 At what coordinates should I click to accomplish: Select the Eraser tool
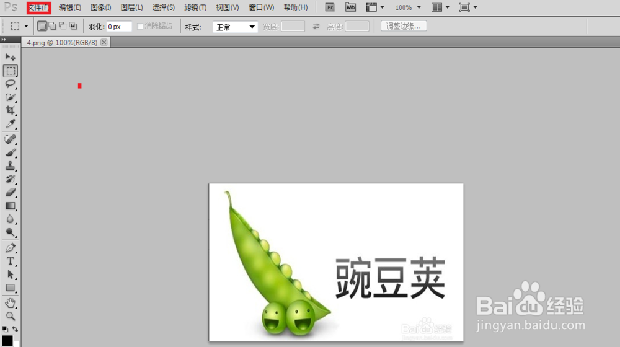point(11,193)
